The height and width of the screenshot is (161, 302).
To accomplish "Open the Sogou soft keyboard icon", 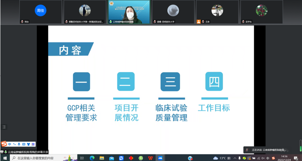I will point(23,144).
